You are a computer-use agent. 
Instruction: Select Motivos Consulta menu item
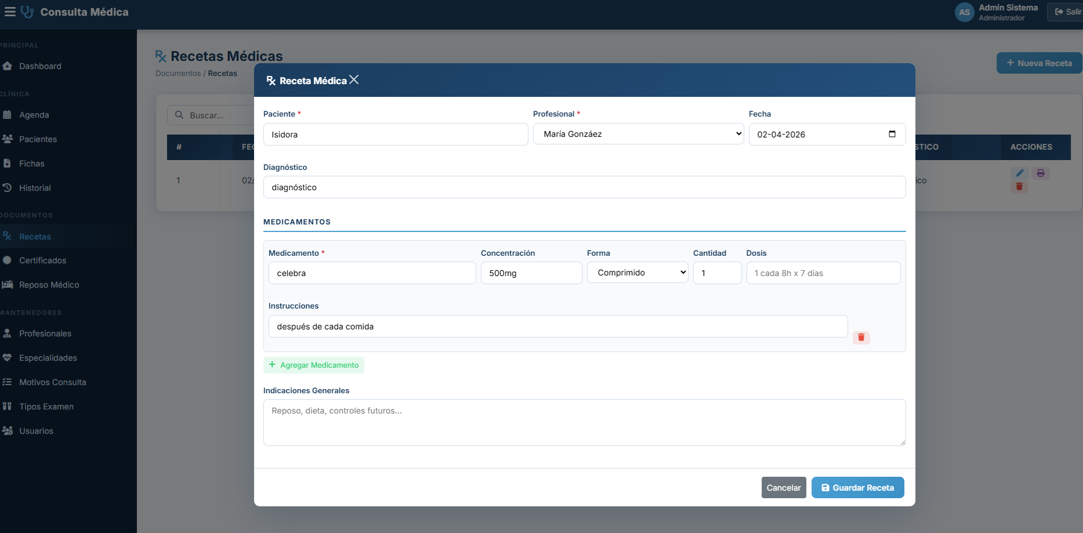(x=68, y=382)
